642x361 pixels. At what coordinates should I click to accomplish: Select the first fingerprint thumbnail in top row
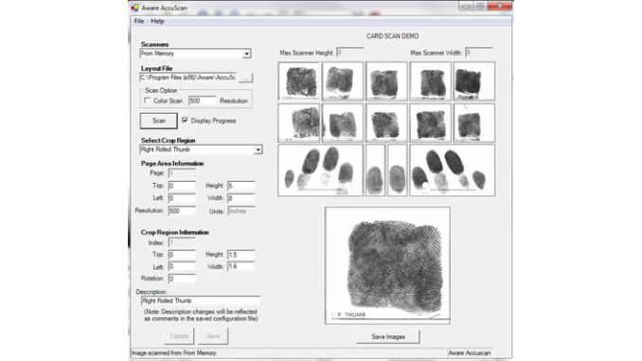coord(298,81)
